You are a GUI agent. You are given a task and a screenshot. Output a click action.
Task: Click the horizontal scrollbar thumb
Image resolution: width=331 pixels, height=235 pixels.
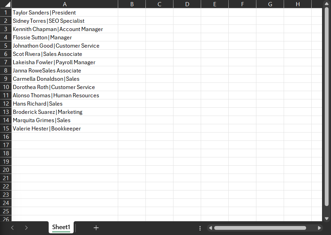260,228
